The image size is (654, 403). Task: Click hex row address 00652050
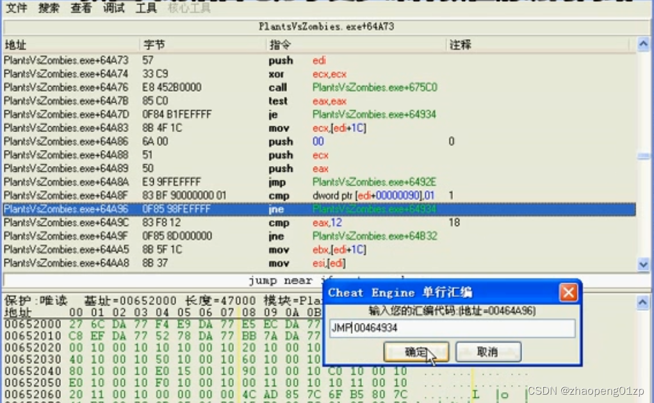tap(33, 382)
